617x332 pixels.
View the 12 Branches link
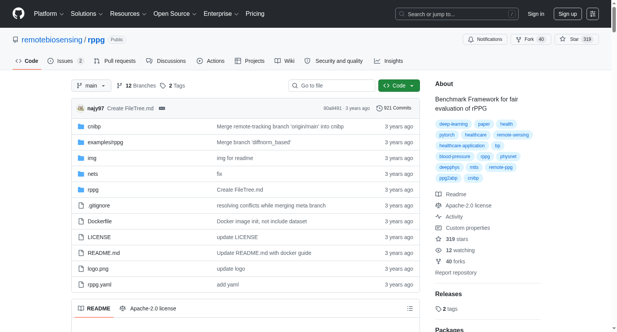(x=136, y=86)
